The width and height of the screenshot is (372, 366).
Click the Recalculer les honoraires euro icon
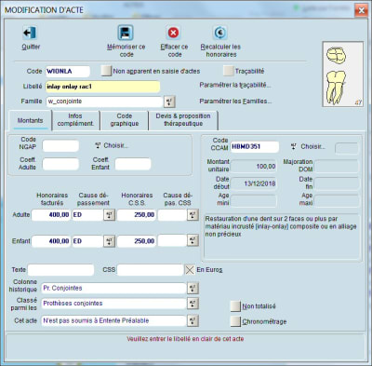(x=220, y=33)
